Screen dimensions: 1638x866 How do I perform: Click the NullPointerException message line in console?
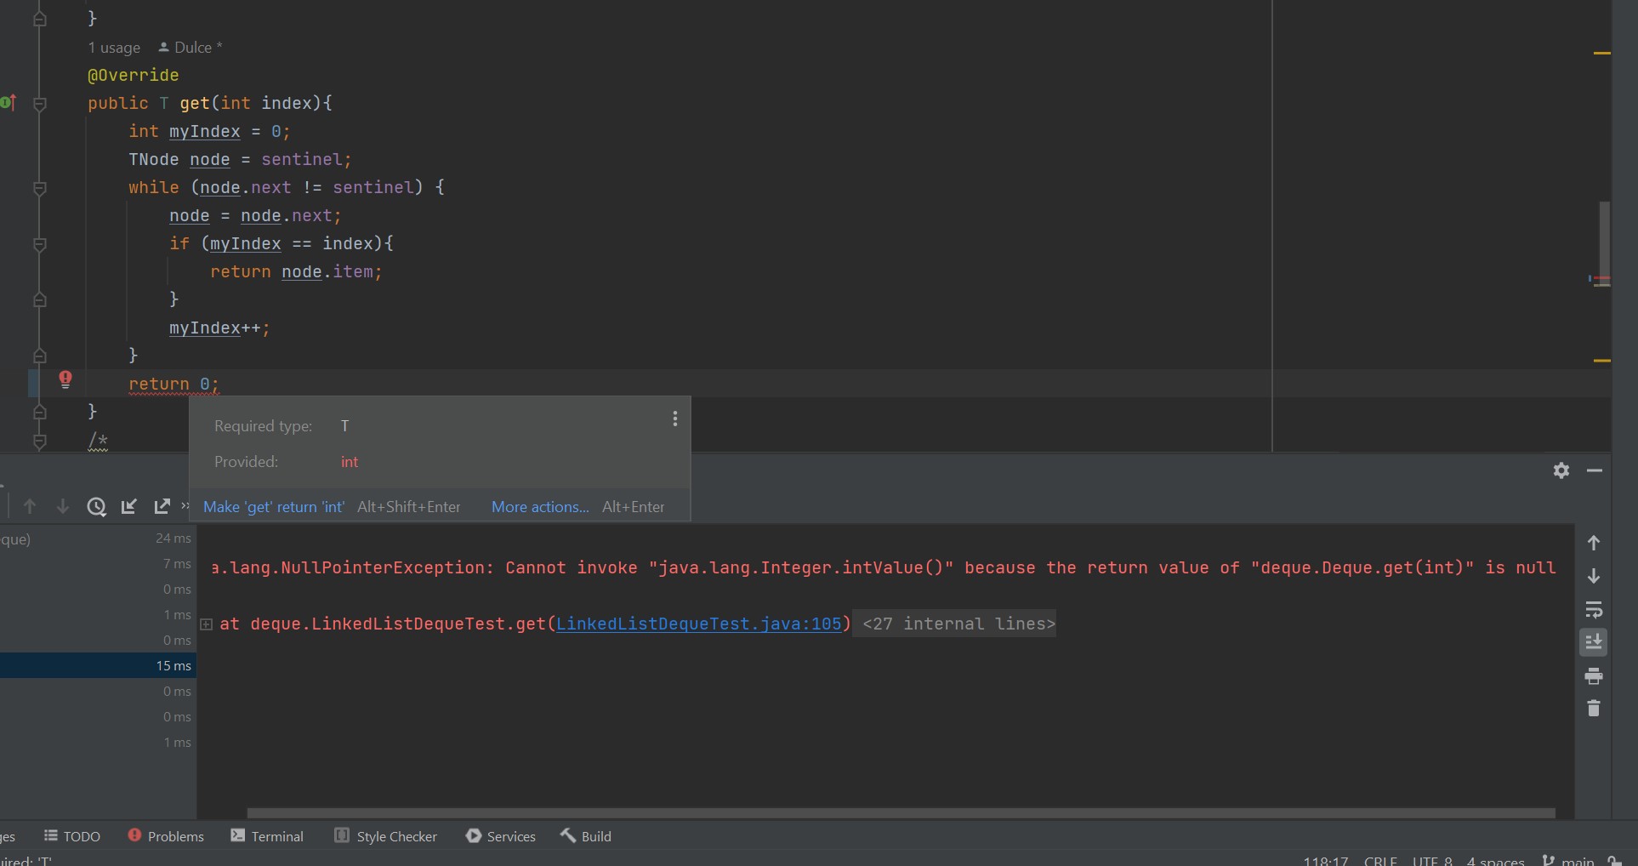click(884, 567)
